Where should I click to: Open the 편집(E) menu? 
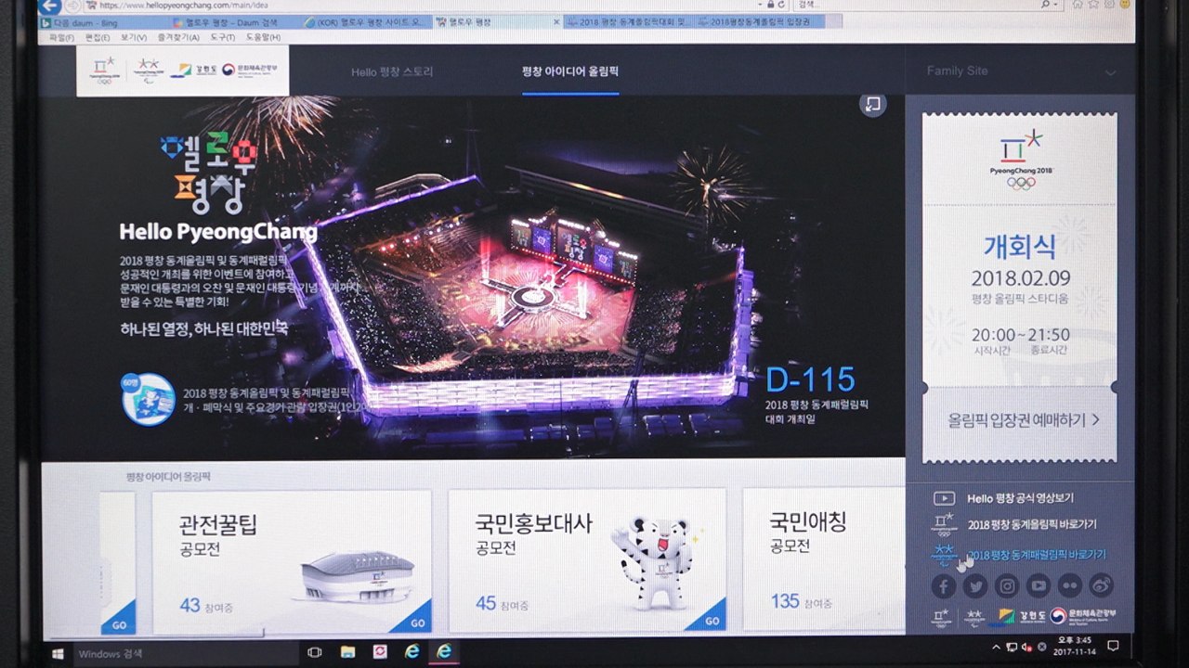(98, 37)
